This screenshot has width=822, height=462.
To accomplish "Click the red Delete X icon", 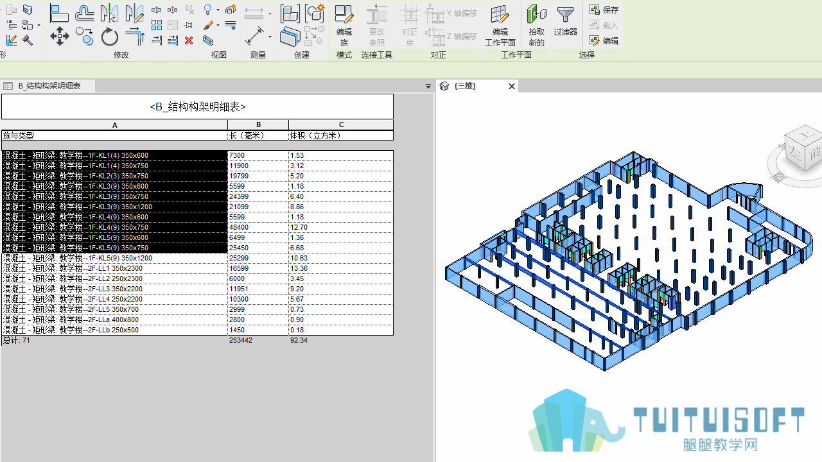I will click(x=189, y=40).
